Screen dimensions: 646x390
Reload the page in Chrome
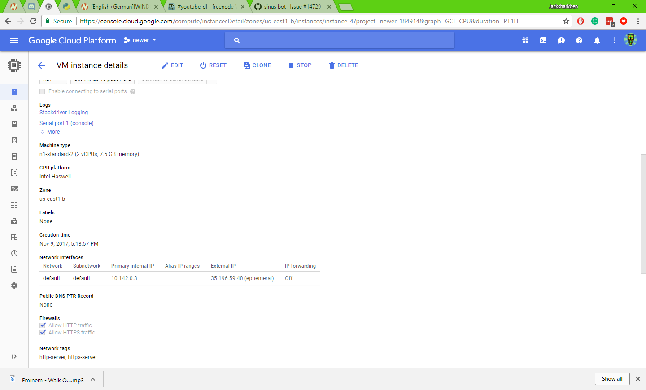pyautogui.click(x=33, y=21)
